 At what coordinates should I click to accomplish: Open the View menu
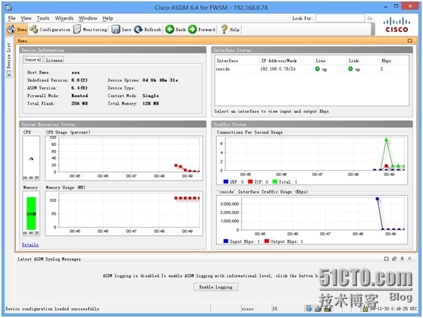pyautogui.click(x=27, y=18)
